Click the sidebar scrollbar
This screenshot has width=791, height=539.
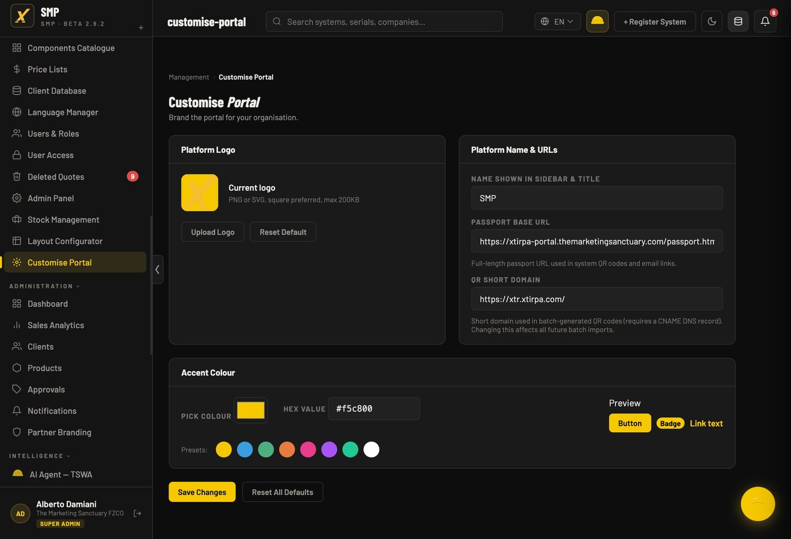click(151, 285)
